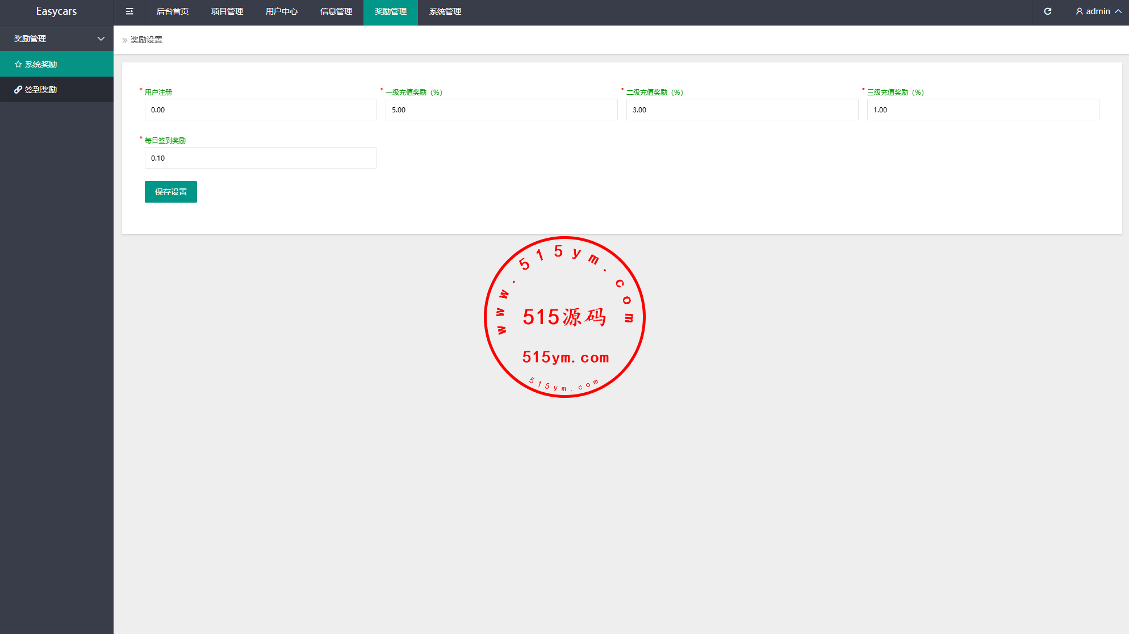
Task: Click the star icon beside 系统奖励
Action: pyautogui.click(x=18, y=64)
